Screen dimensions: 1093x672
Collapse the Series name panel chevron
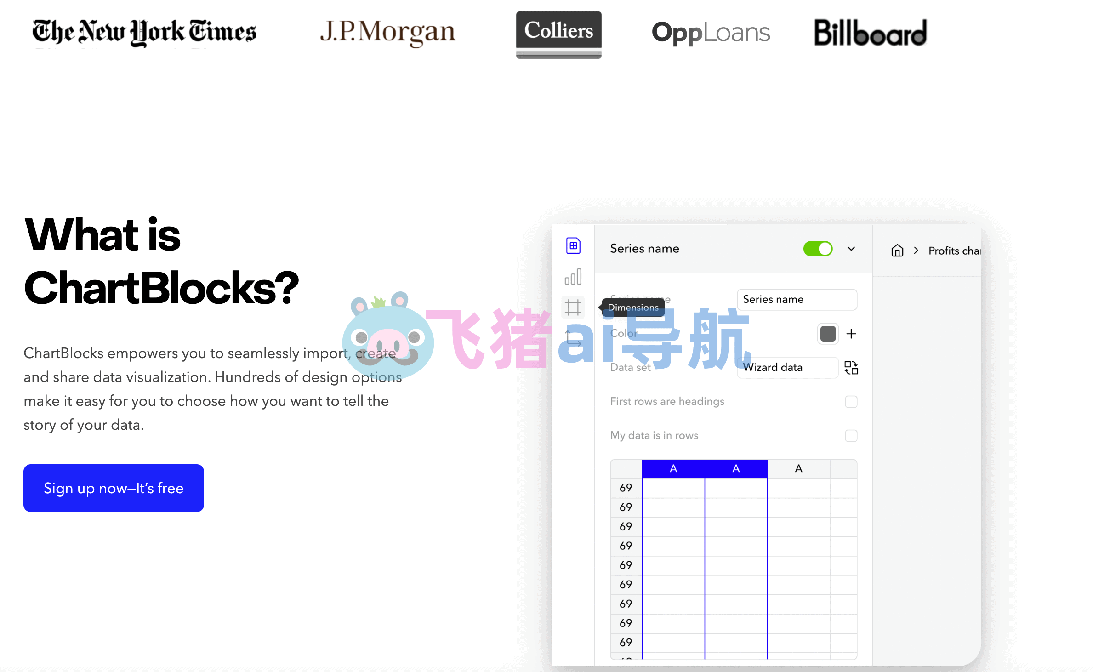pos(851,249)
